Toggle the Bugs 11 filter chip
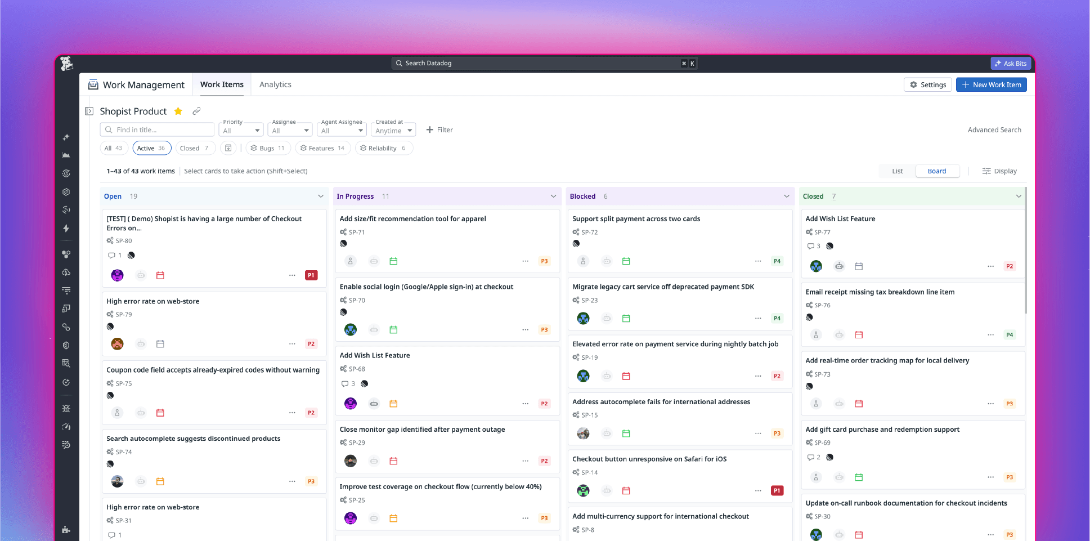 coord(268,148)
